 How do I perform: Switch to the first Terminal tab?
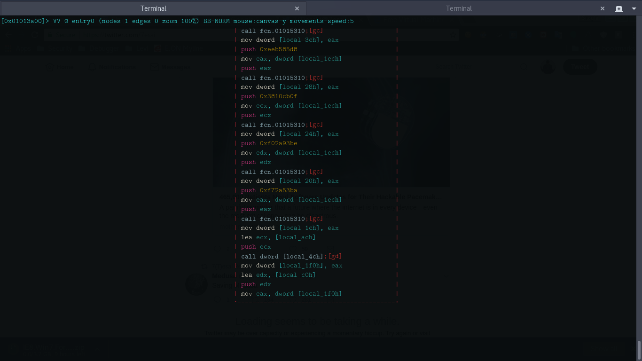153,8
